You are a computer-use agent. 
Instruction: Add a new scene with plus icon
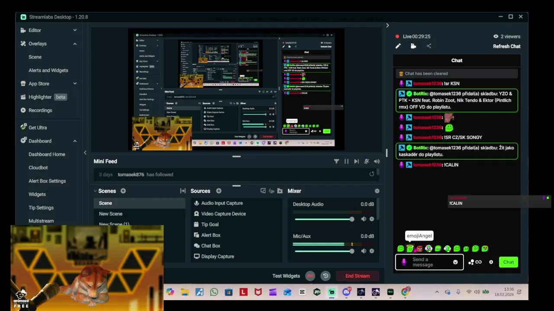123,191
